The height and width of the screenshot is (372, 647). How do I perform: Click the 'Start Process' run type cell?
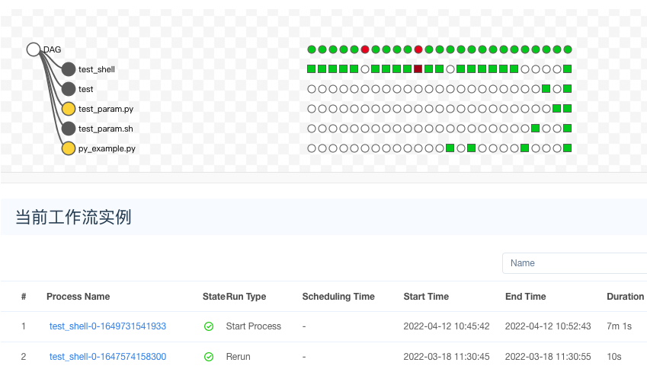[x=253, y=326]
